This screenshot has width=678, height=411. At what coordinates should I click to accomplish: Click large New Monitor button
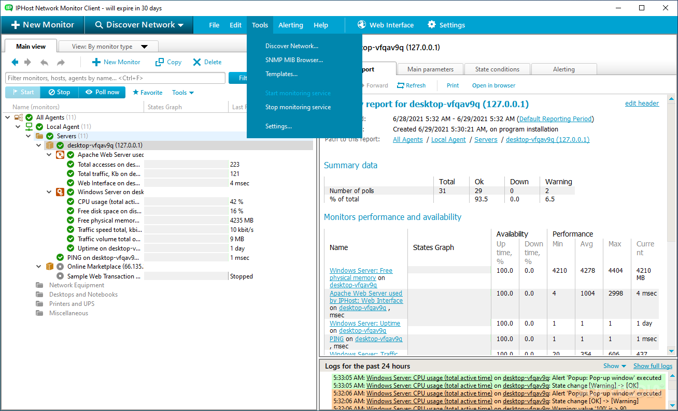click(x=43, y=25)
